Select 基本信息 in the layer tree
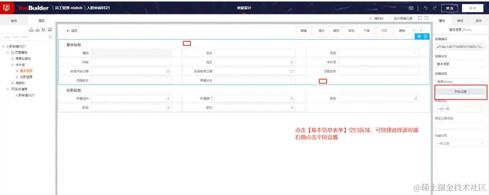 coord(26,71)
